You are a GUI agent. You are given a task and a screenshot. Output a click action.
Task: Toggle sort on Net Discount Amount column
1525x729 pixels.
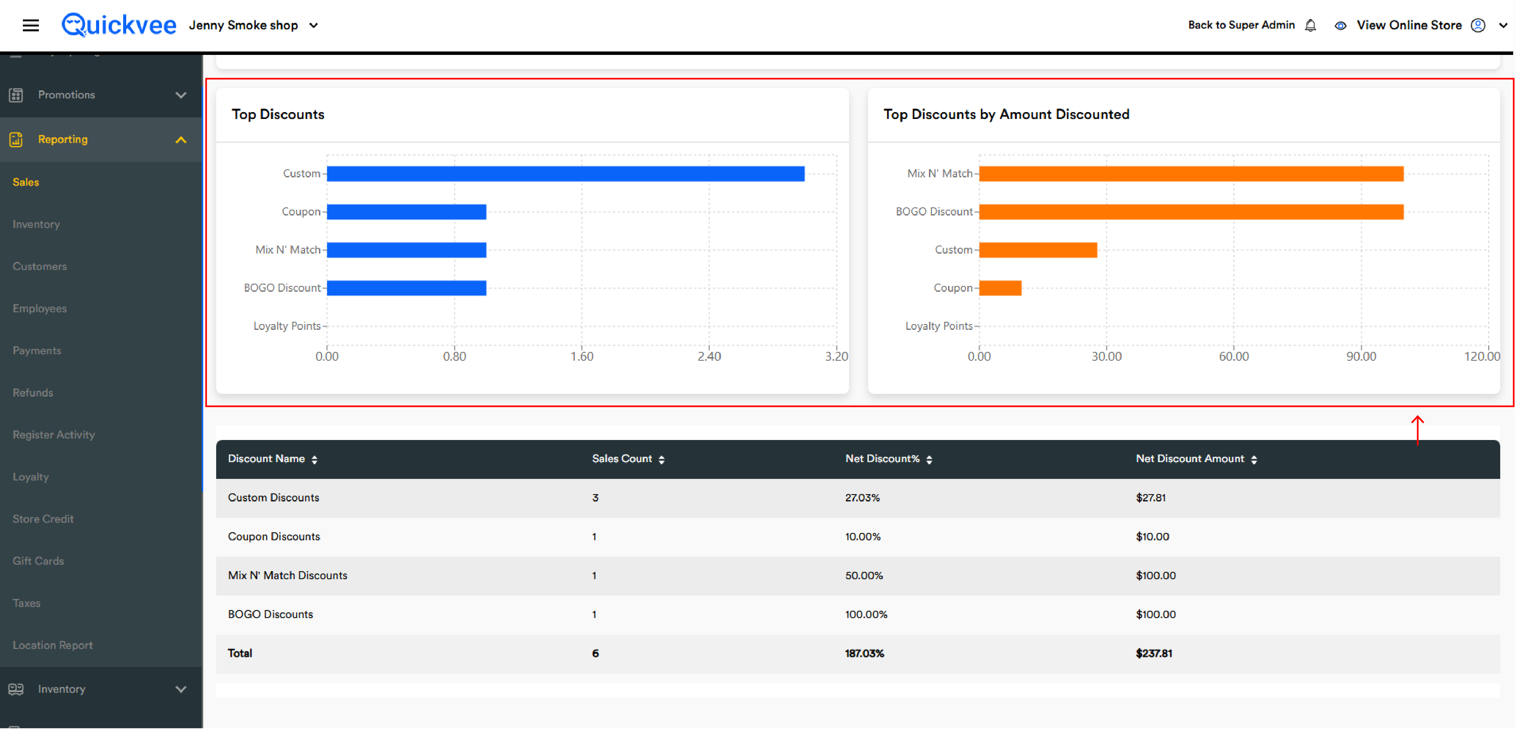pyautogui.click(x=1254, y=459)
